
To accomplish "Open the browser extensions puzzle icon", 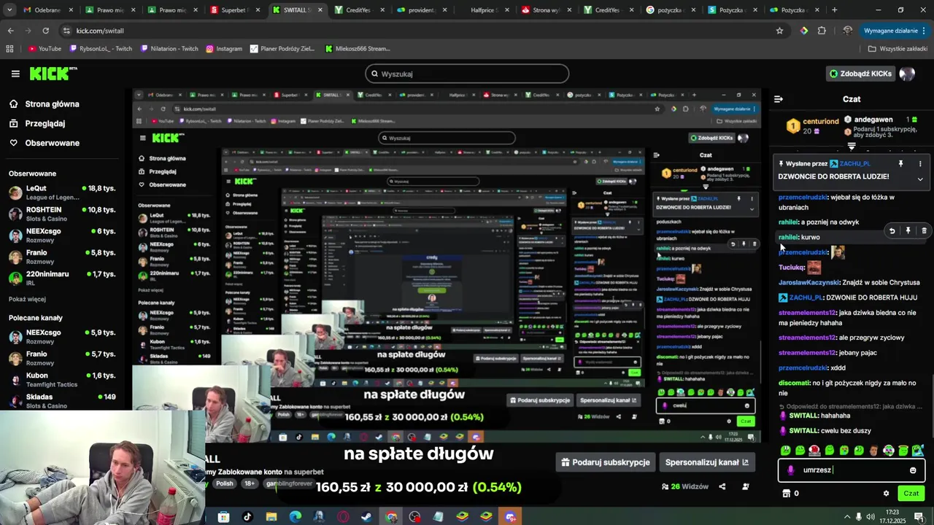I will tap(822, 31).
